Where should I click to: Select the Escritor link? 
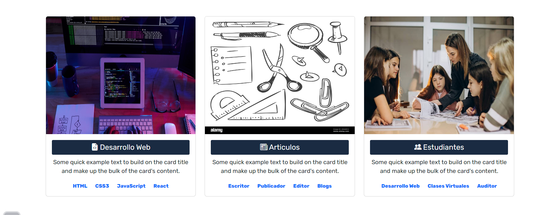point(239,186)
